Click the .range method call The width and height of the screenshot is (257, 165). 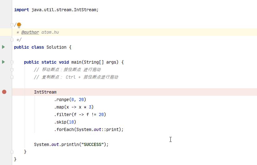pyautogui.click(x=62, y=99)
